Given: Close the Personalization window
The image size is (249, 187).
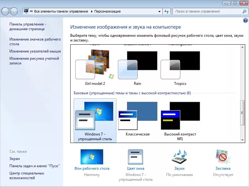Looking at the screenshot, I should point(244,3).
